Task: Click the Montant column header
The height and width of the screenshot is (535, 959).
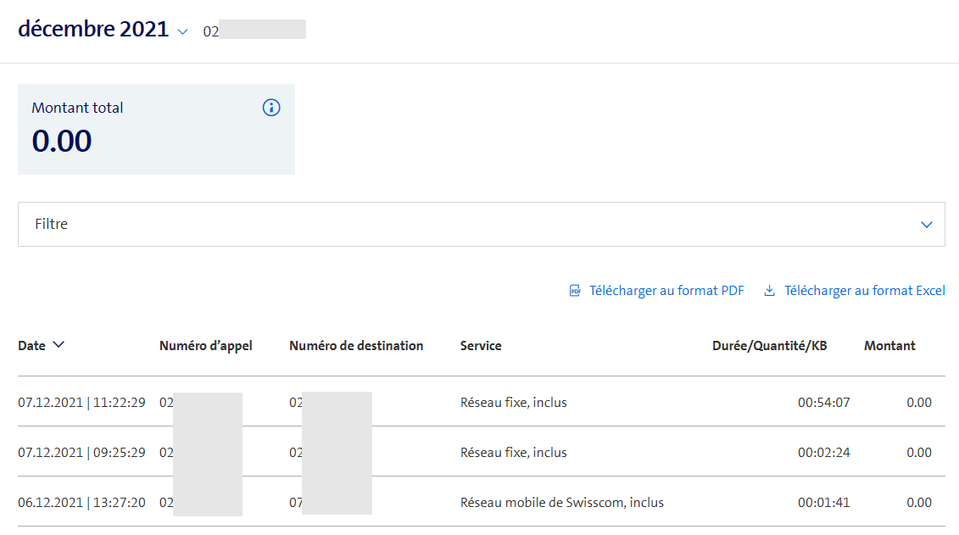Action: 889,346
